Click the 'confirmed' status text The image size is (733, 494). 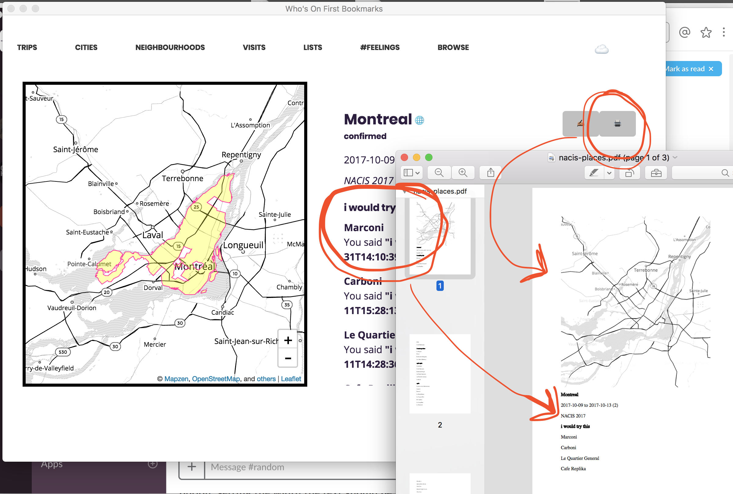[365, 136]
